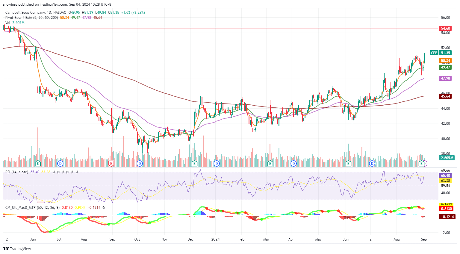The height and width of the screenshot is (254, 460).
Task: Select the RSI indicator legend label
Action: (16, 172)
